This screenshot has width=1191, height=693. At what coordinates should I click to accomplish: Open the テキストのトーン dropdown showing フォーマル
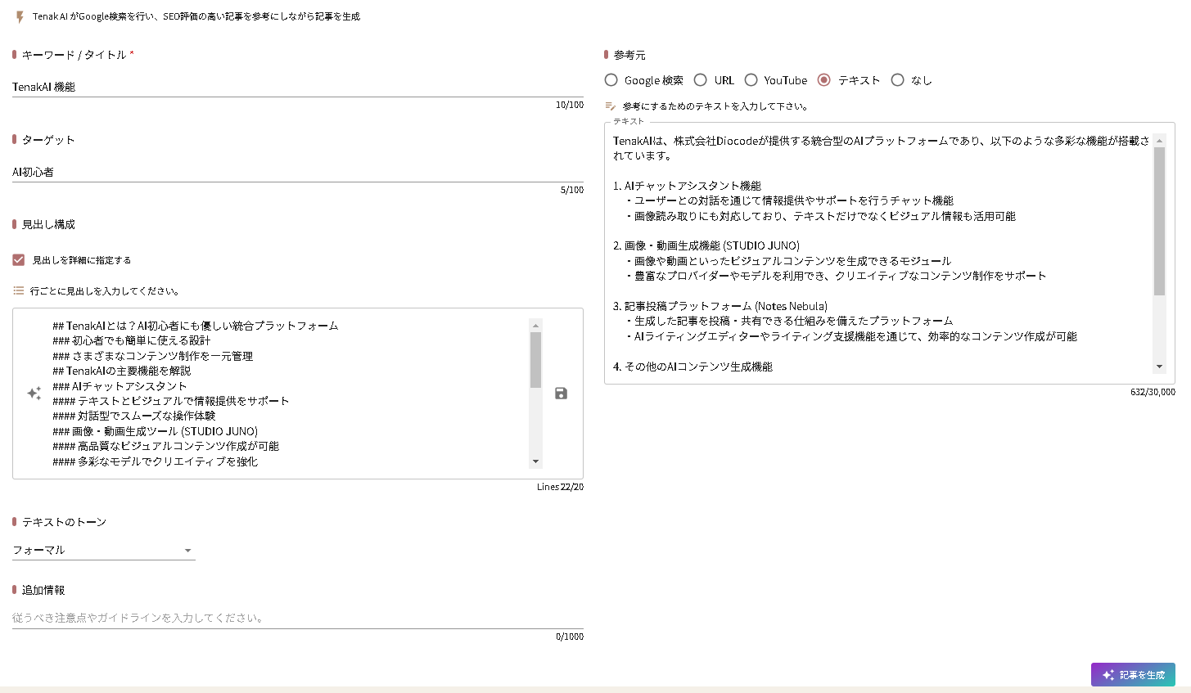point(104,550)
